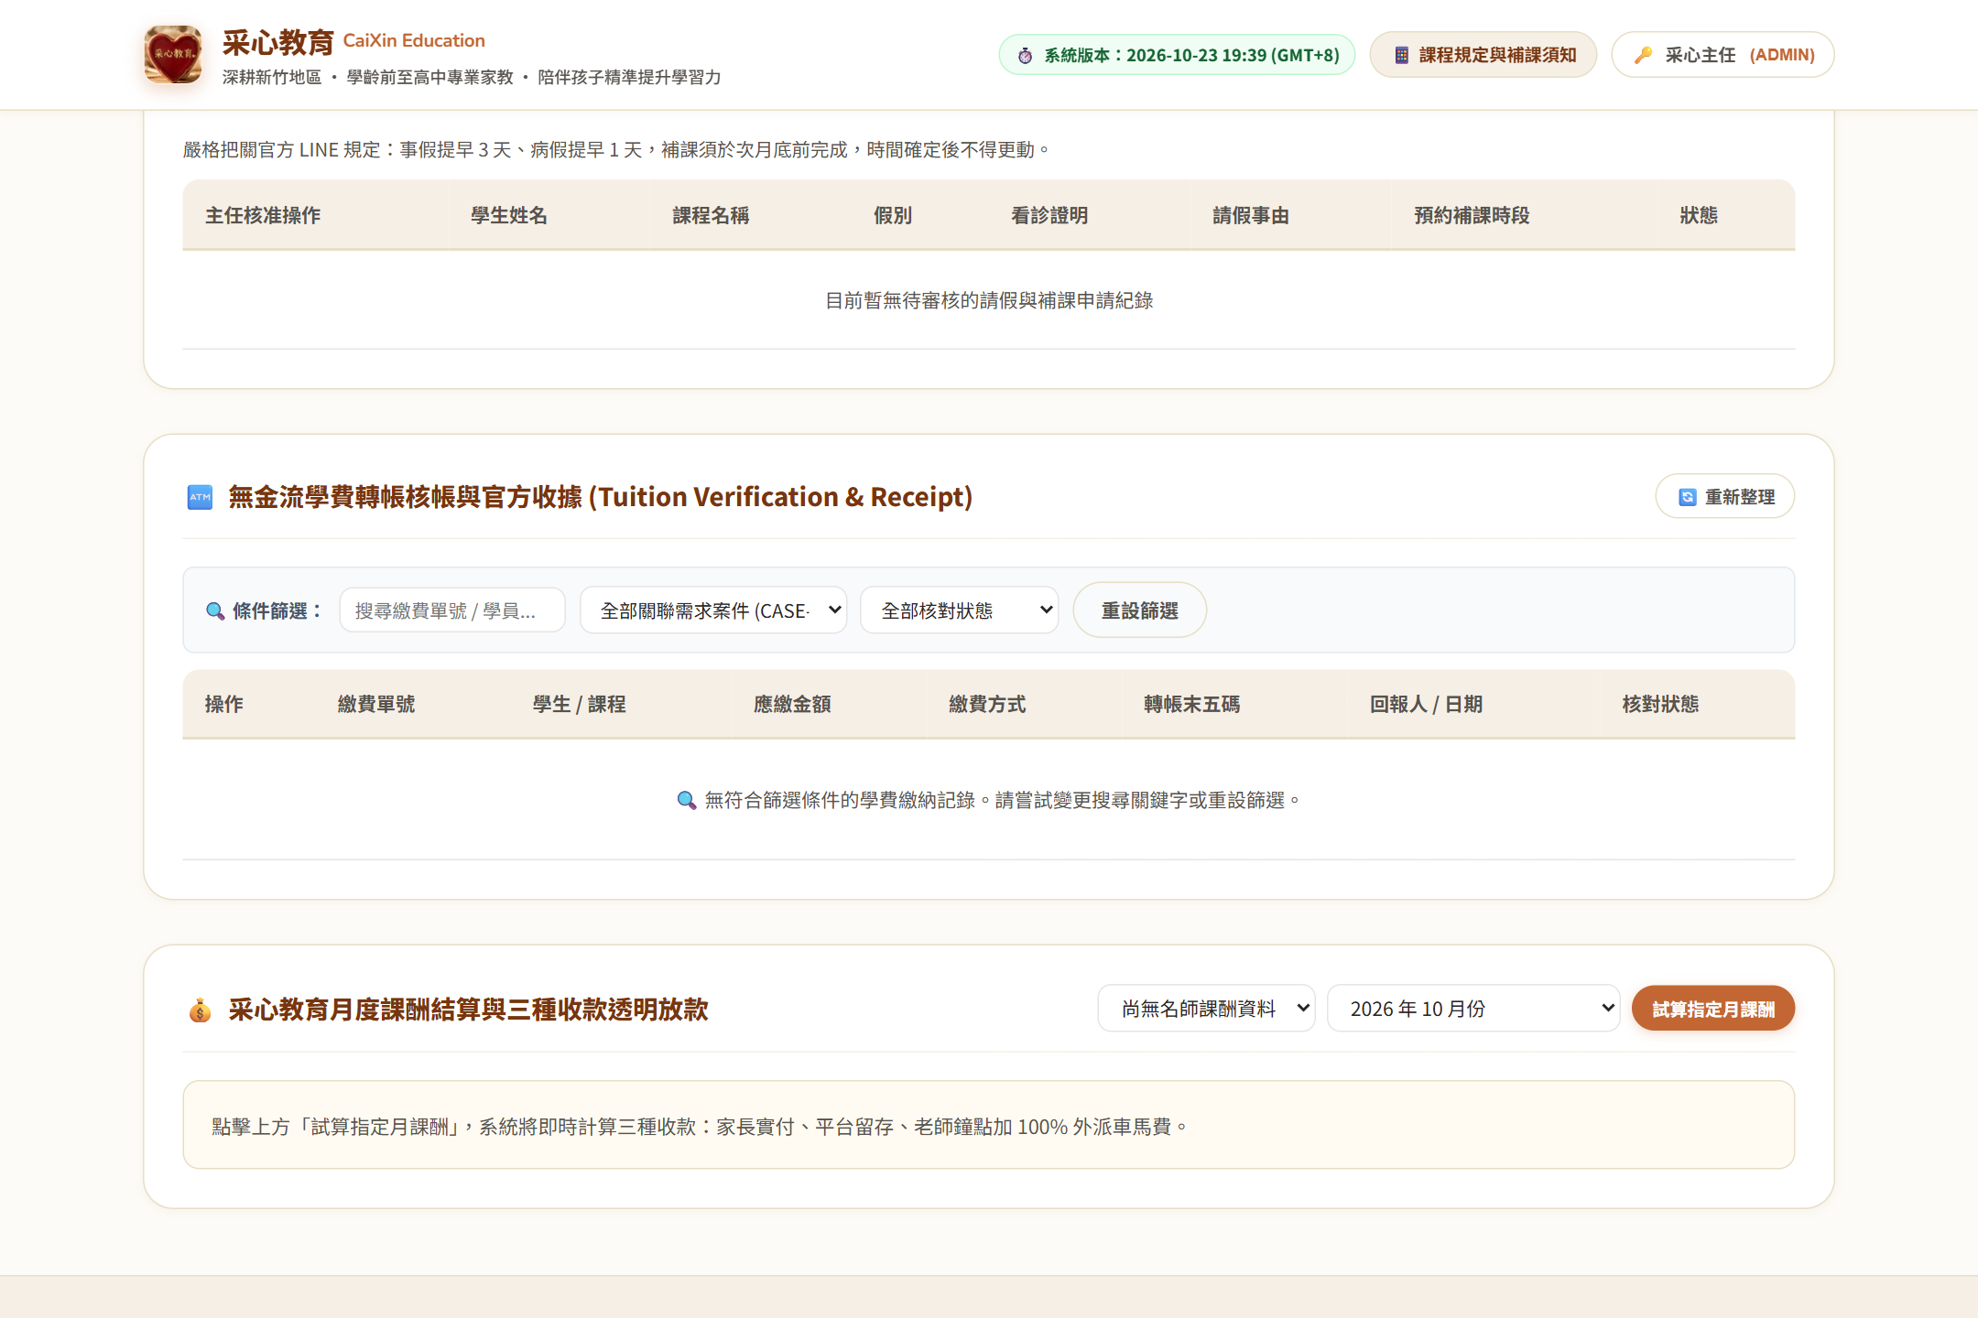Click the 系統版本 2026-10-23 status badge

point(1177,55)
